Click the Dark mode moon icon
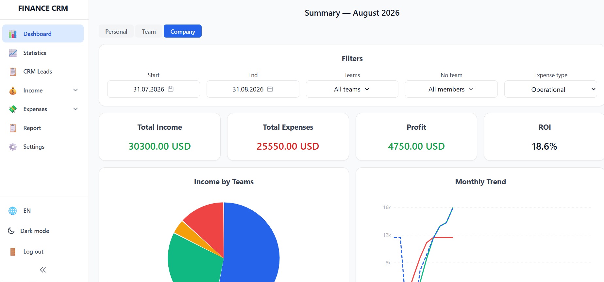The height and width of the screenshot is (282, 604). tap(11, 231)
